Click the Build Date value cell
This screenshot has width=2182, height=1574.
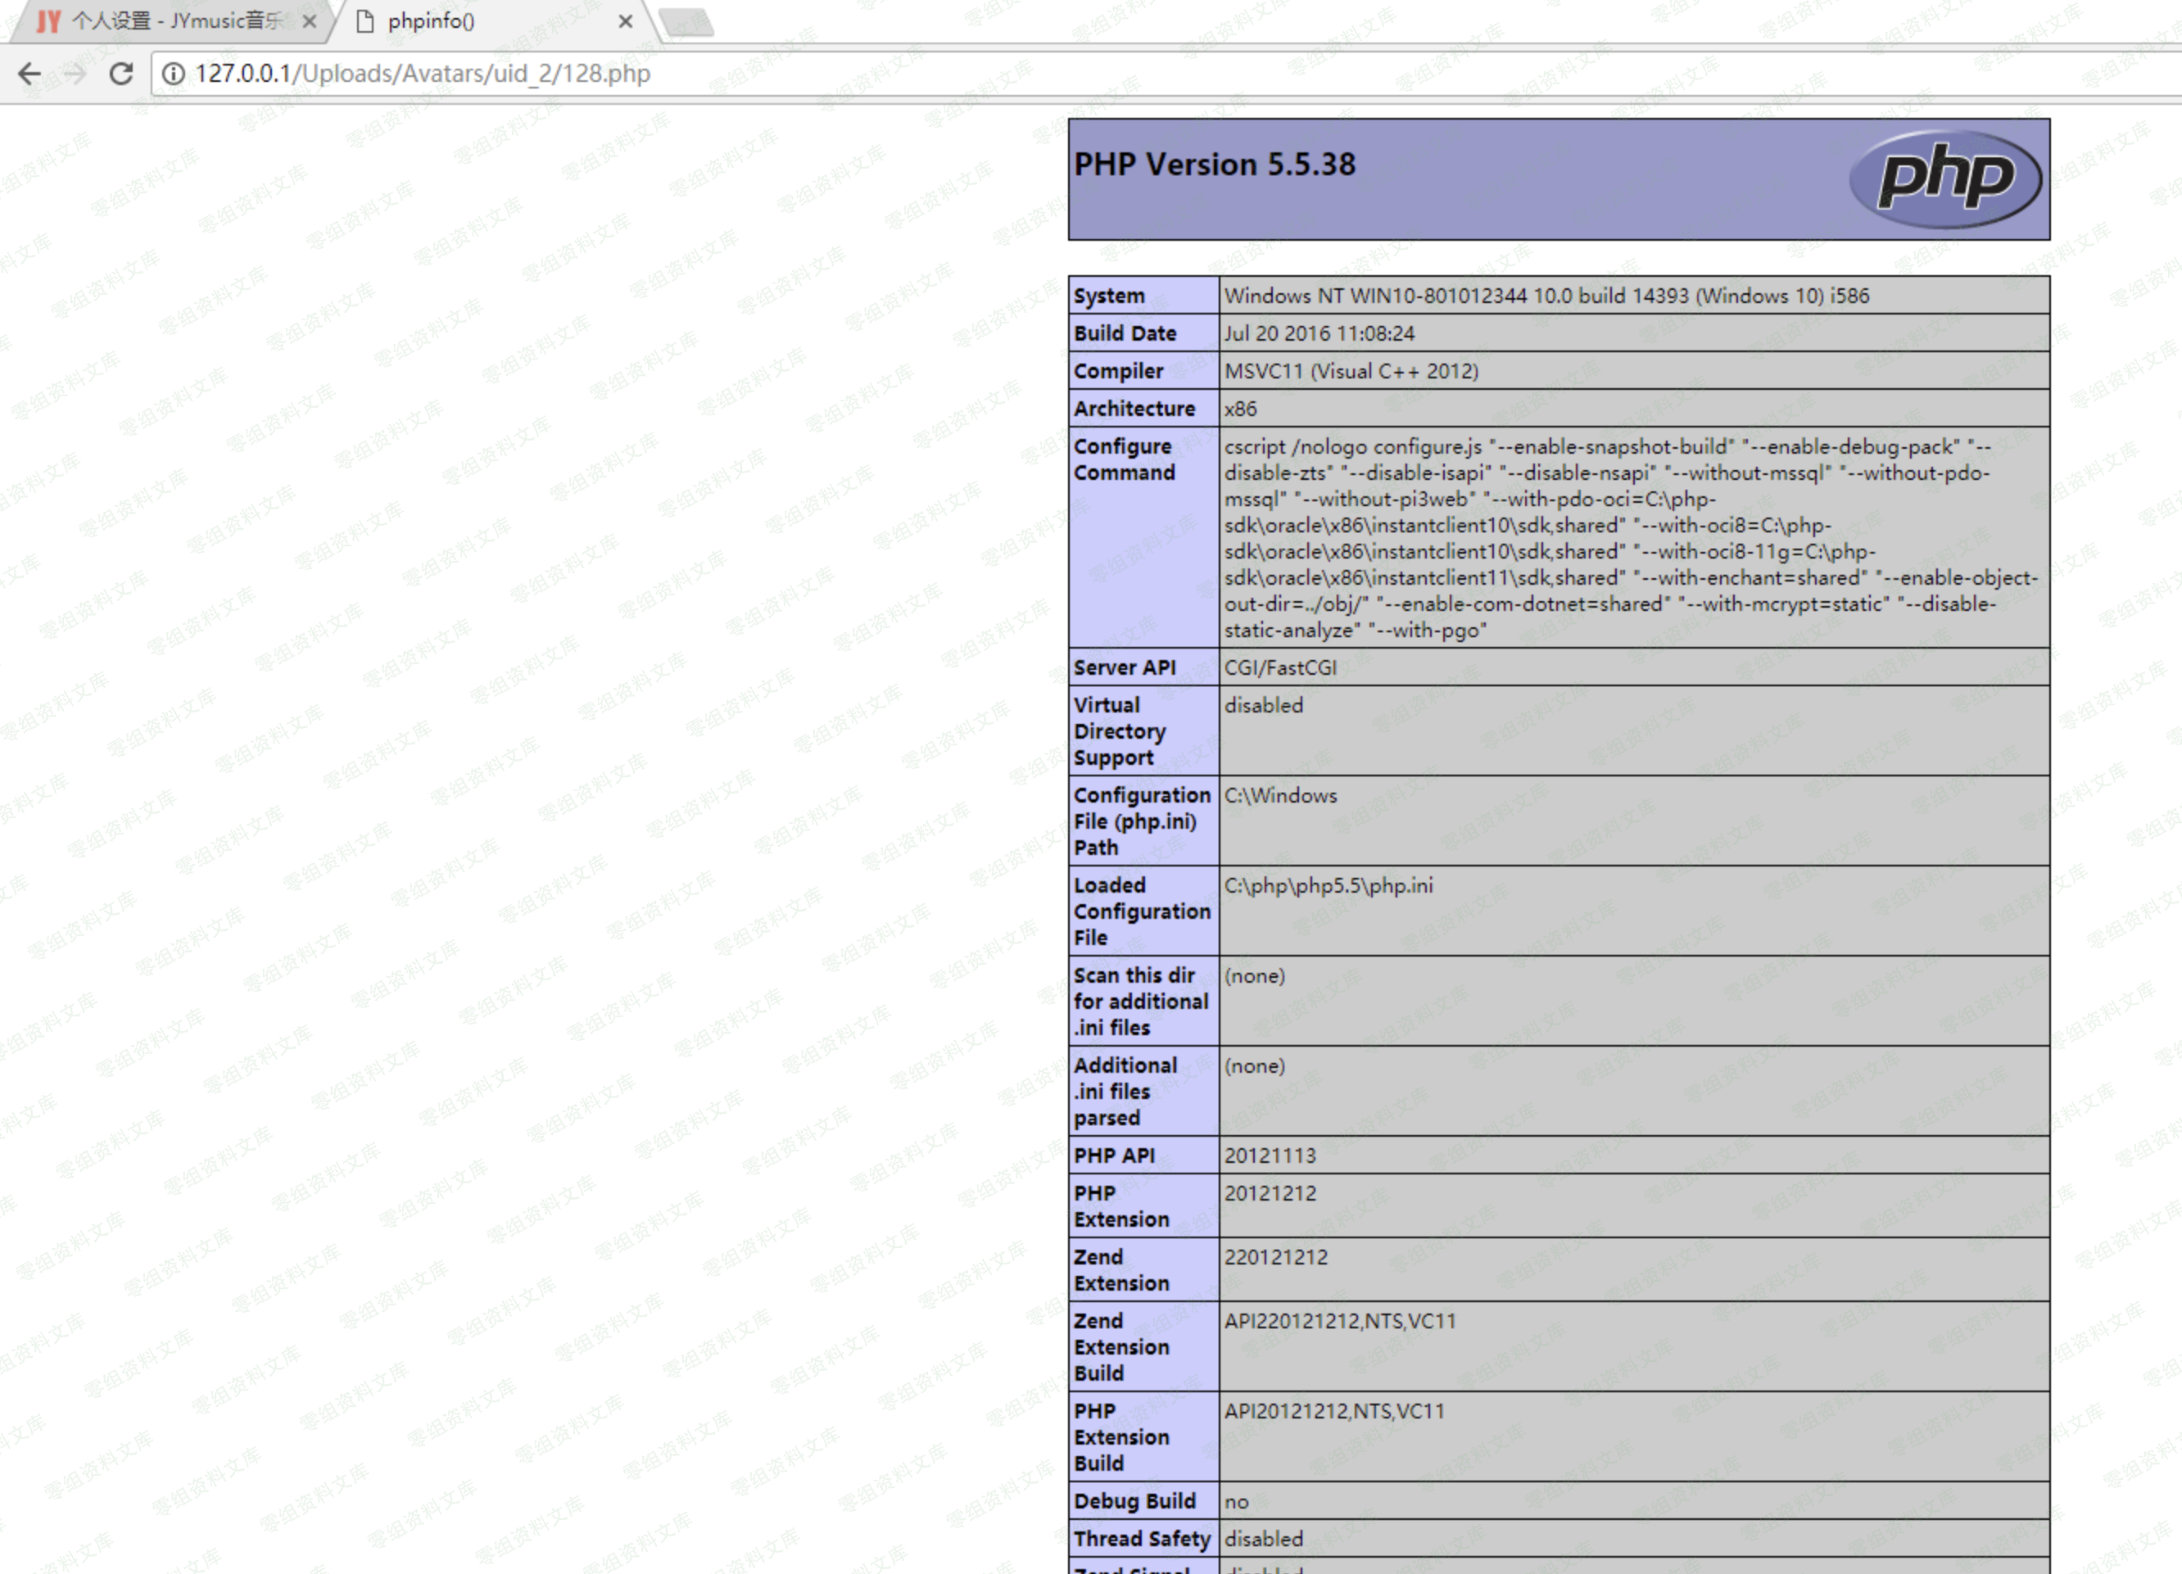(x=1319, y=334)
